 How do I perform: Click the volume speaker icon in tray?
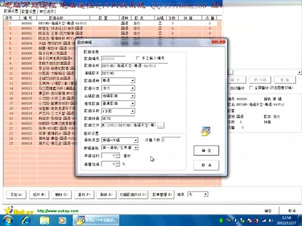click(271, 220)
